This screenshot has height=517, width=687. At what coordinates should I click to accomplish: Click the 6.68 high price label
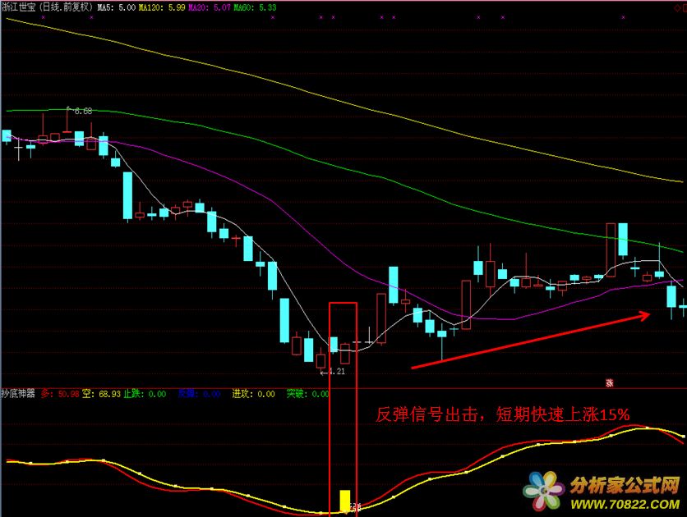[83, 111]
